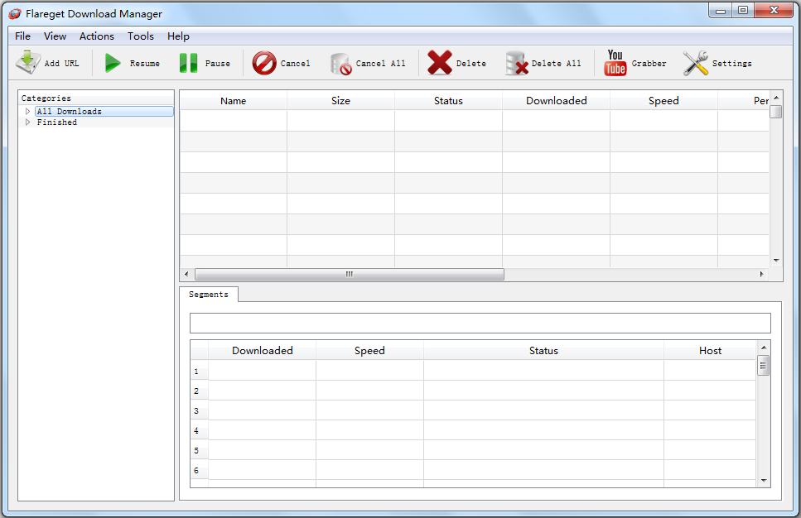Switch to the Segments tab
The image size is (801, 518).
point(209,295)
